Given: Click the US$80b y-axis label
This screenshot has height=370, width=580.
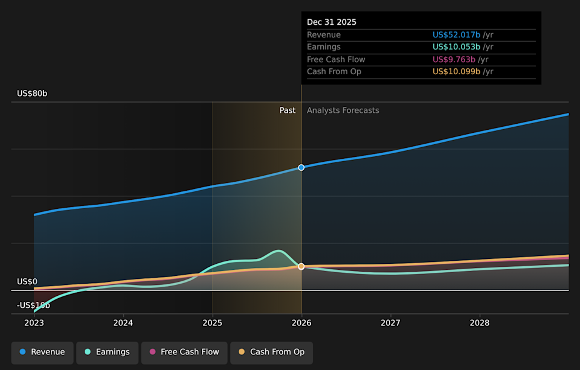Looking at the screenshot, I should (x=32, y=94).
